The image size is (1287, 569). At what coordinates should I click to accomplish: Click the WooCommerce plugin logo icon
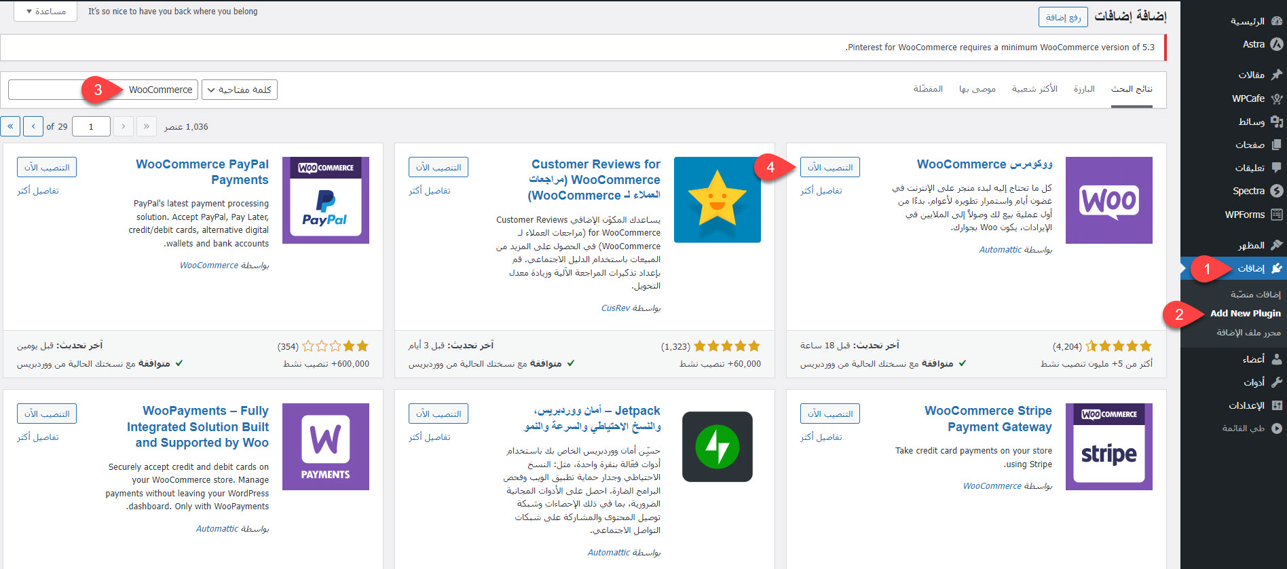pos(1108,200)
